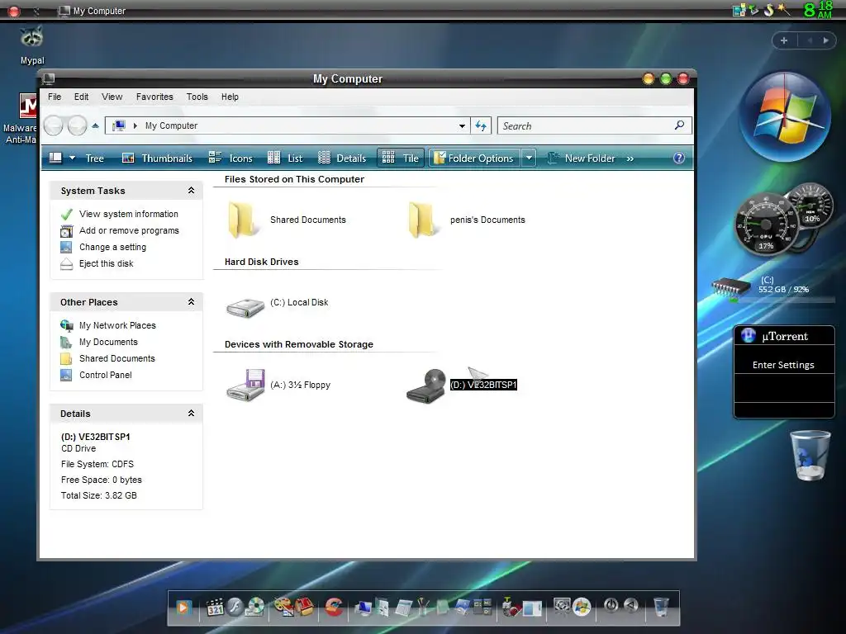Open the Help menu
The image size is (846, 634).
230,97
